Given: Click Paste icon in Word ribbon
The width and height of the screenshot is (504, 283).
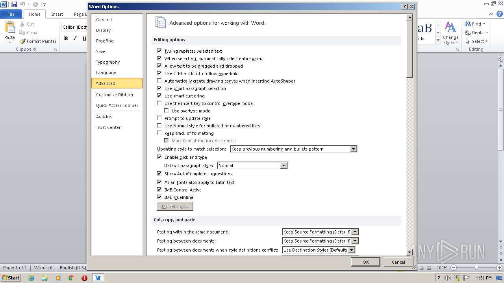Looking at the screenshot, I should (x=9, y=27).
